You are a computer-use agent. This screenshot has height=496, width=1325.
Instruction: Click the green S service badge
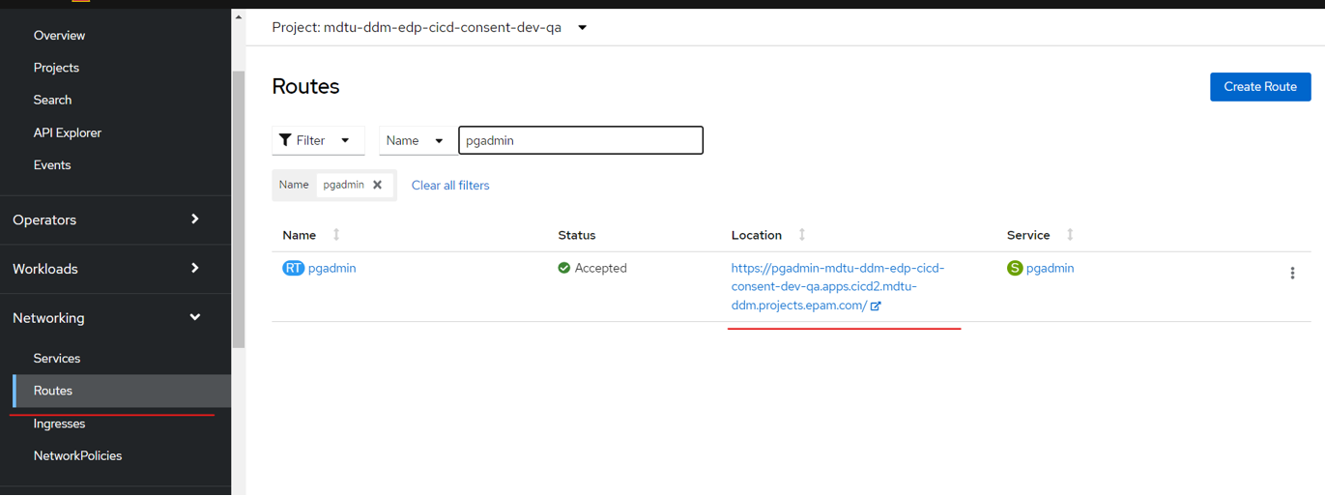click(x=1015, y=268)
